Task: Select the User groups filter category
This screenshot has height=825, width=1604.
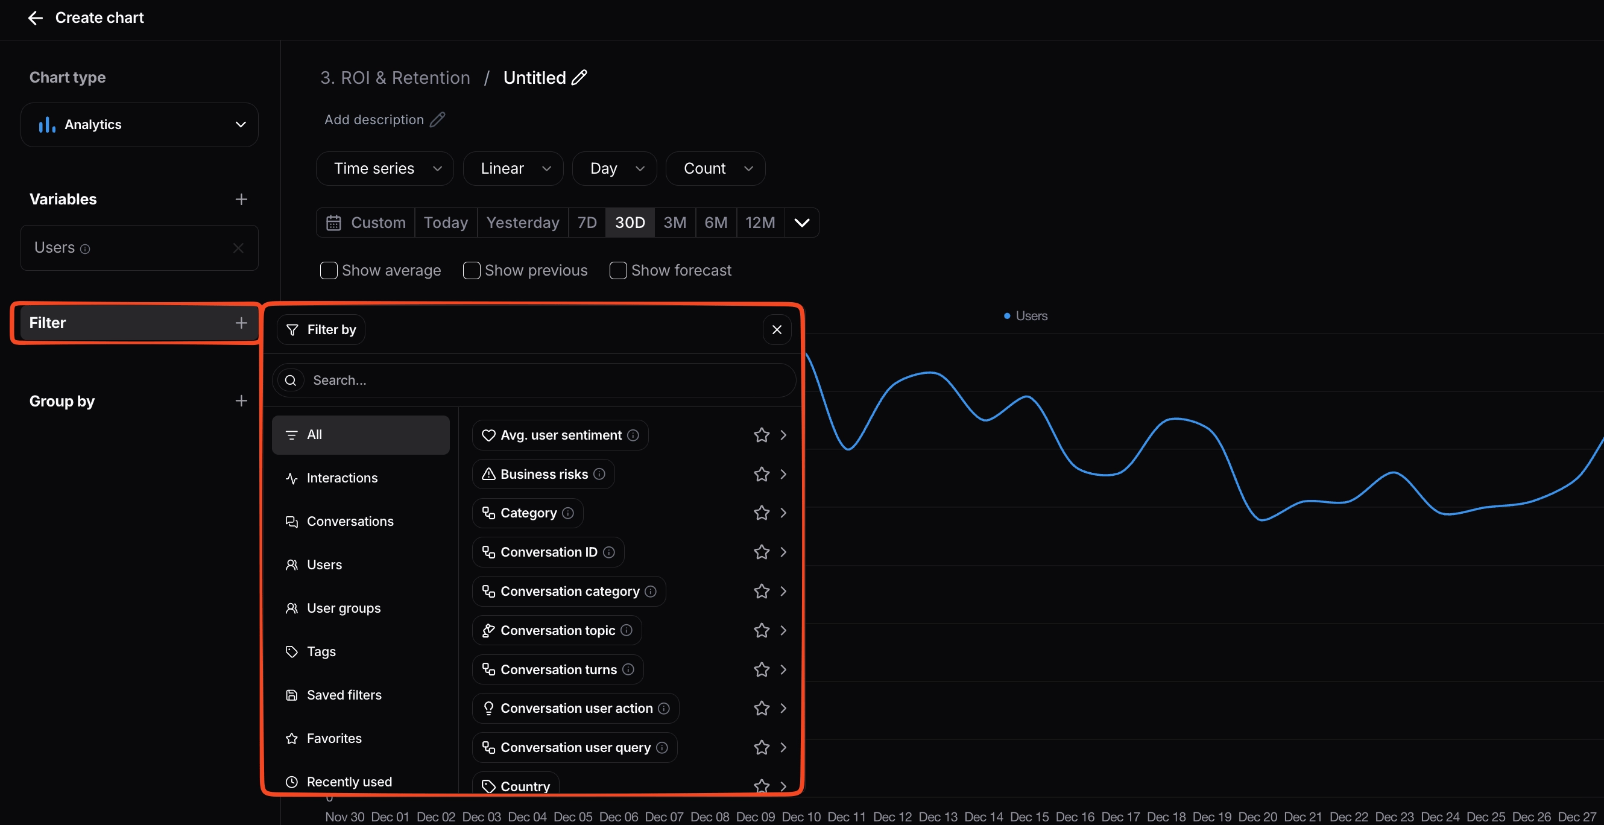Action: click(361, 608)
